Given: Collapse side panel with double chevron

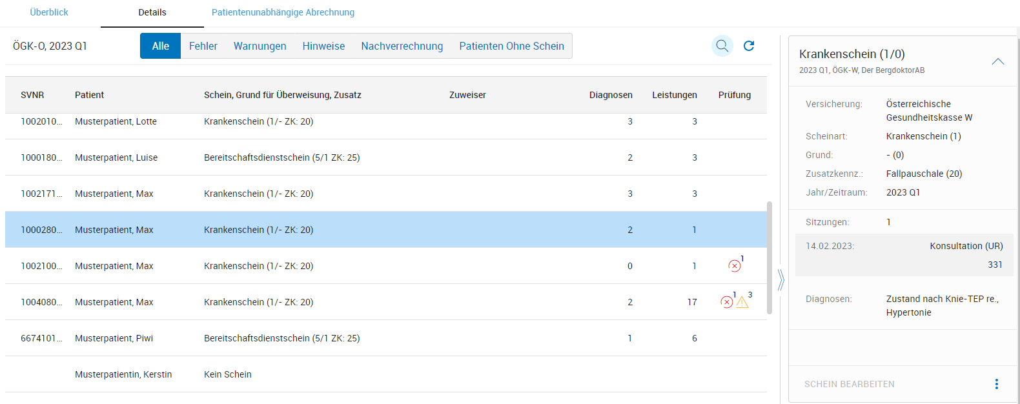Looking at the screenshot, I should point(780,280).
